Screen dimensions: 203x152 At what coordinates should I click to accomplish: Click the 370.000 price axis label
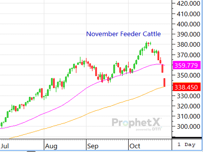pyautogui.click(x=186, y=55)
